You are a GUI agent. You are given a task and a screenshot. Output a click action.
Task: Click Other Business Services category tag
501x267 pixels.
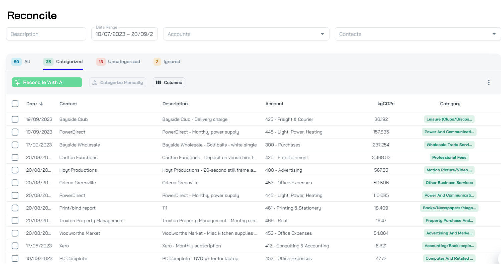[449, 183]
